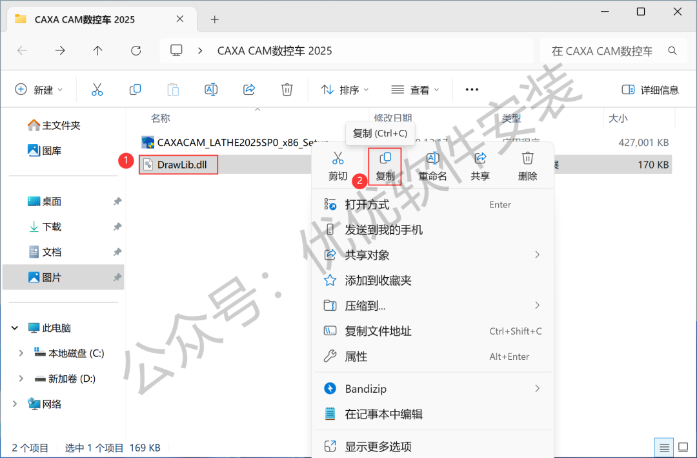Select the CAXACAM_LATHE2025SP0_x86_Setup file

[x=236, y=142]
